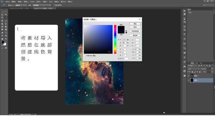Select the Clone Stamp tool
This screenshot has height=121, width=215.
2,24
